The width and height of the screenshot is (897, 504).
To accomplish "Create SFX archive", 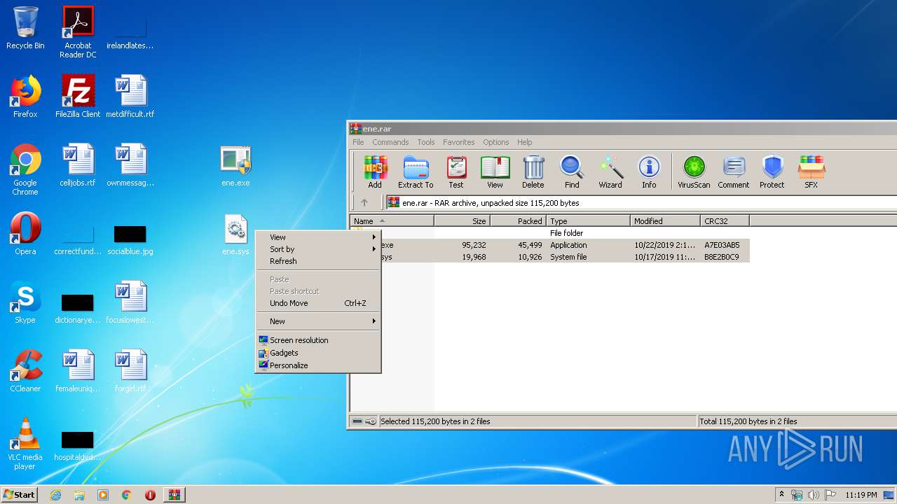I will tap(811, 172).
